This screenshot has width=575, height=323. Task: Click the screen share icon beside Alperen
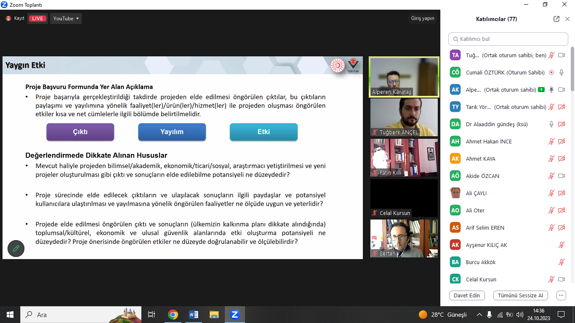[x=541, y=90]
